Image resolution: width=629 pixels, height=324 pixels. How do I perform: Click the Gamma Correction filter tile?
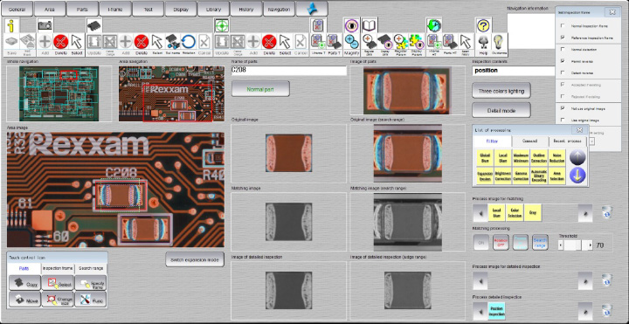click(x=521, y=176)
